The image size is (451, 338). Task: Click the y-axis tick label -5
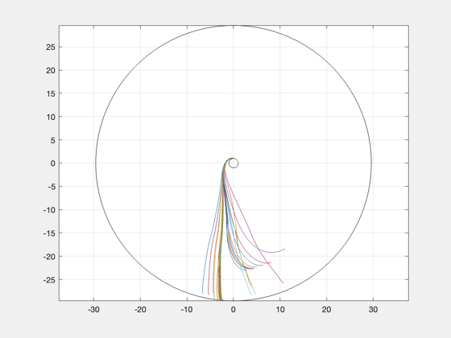click(x=51, y=187)
